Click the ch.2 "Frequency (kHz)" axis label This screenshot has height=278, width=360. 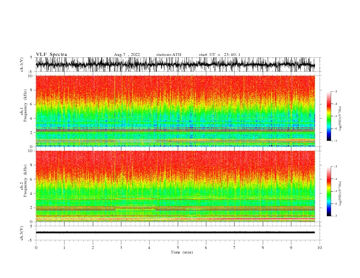coord(25,181)
